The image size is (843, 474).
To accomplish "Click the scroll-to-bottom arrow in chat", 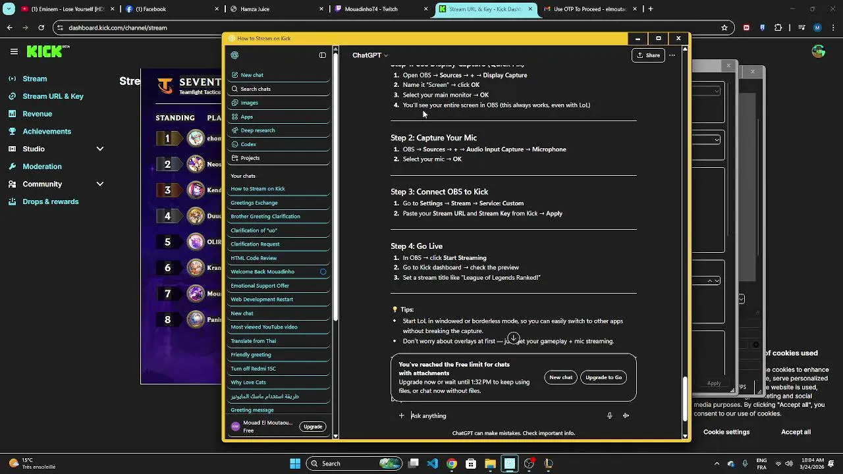I will coord(514,338).
